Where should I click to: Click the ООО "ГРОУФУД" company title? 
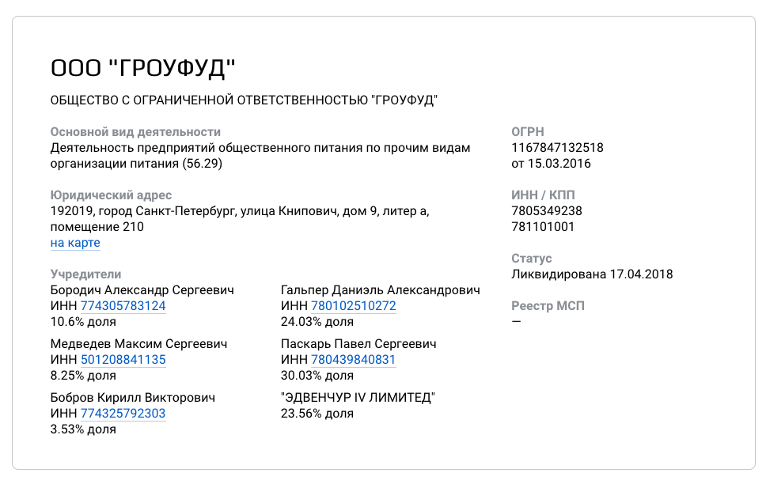point(143,68)
